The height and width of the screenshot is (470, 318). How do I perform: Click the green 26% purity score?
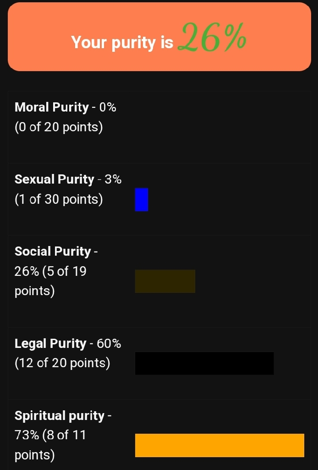click(x=212, y=38)
